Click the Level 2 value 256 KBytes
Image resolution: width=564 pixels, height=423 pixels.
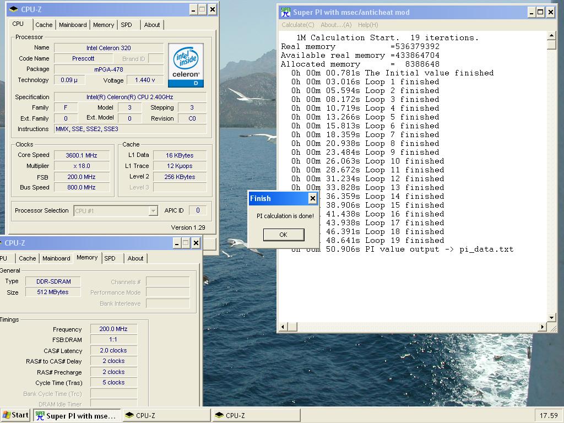tap(180, 177)
